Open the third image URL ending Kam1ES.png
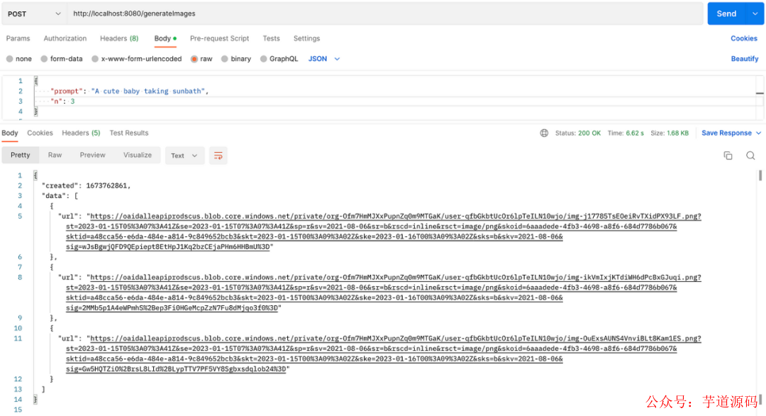The width and height of the screenshot is (766, 416). click(384, 354)
